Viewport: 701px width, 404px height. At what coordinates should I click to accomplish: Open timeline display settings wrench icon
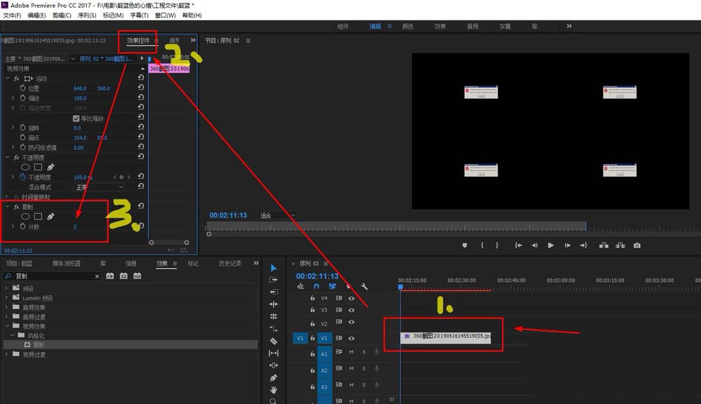tap(365, 286)
